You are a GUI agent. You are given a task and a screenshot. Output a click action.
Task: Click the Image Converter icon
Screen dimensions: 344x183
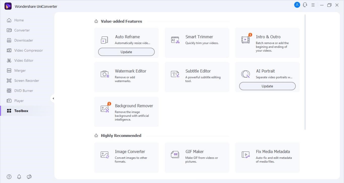(105, 155)
